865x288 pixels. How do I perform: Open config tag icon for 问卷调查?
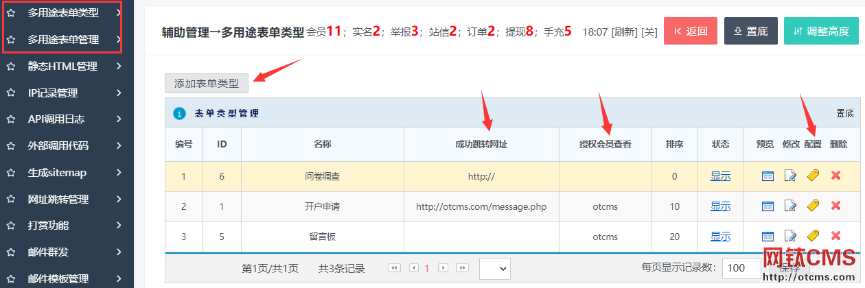[813, 176]
